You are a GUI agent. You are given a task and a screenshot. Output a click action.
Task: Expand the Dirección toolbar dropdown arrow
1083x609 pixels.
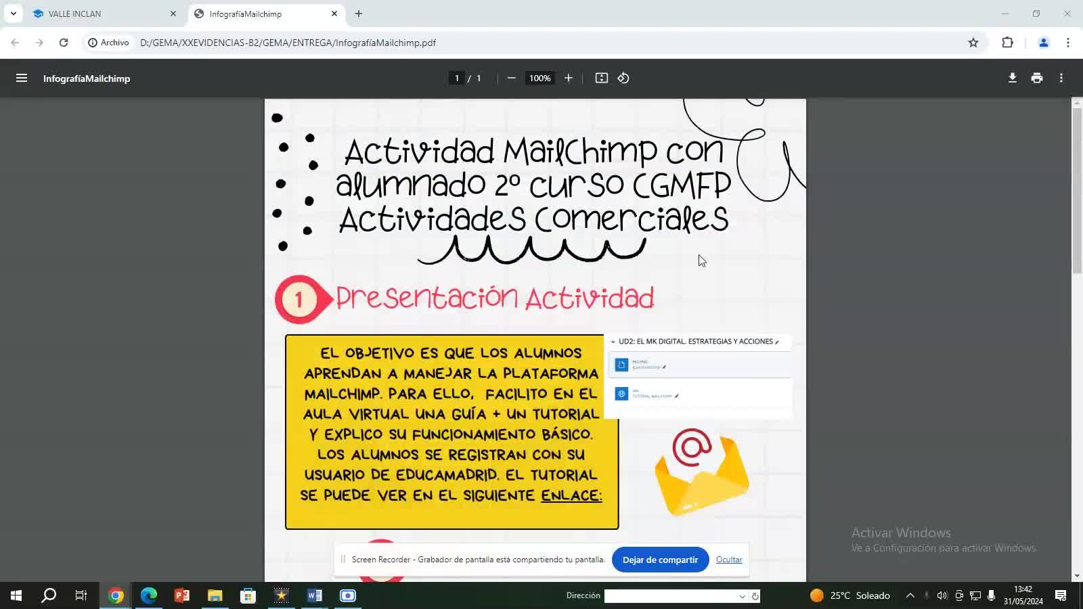point(743,596)
